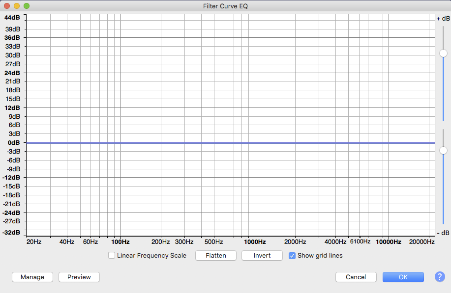Viewport: 451px width, 293px height.
Task: Open the blue help question mark
Action: coord(440,277)
